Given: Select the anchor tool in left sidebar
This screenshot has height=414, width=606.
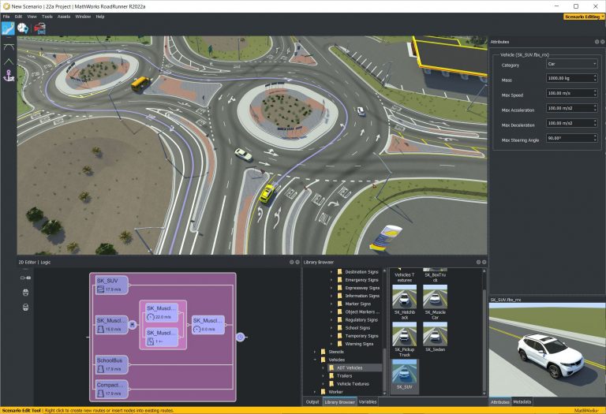Looking at the screenshot, I should (x=8, y=76).
